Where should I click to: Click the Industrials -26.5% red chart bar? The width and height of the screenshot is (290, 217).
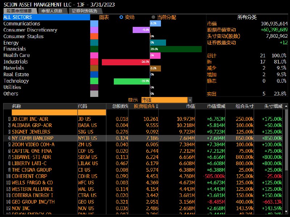(126, 62)
